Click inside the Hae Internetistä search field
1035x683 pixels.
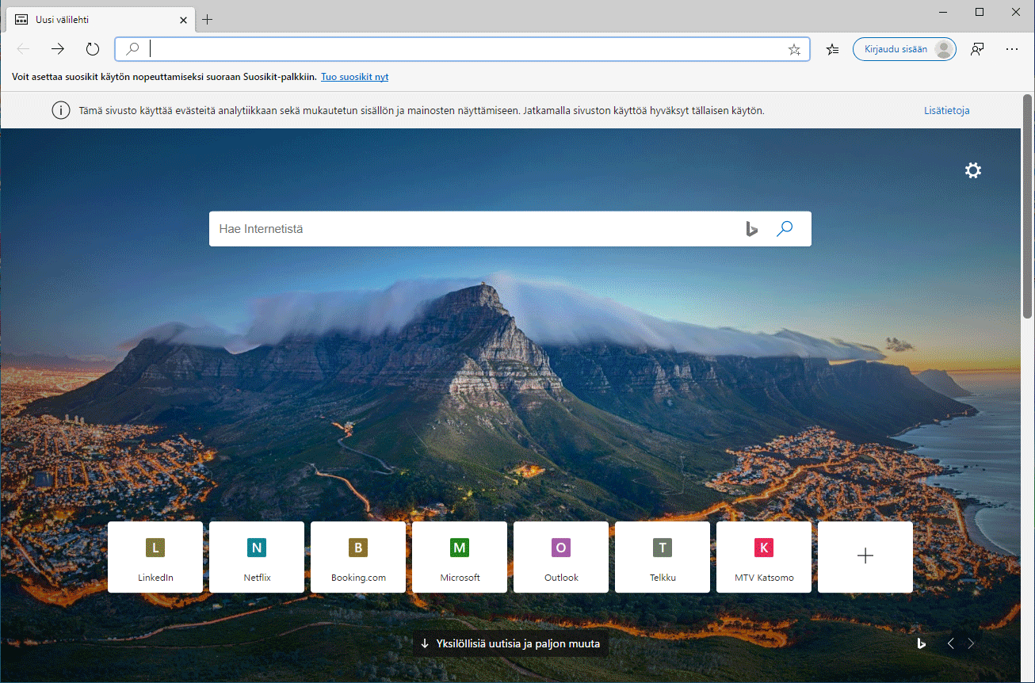(x=475, y=228)
